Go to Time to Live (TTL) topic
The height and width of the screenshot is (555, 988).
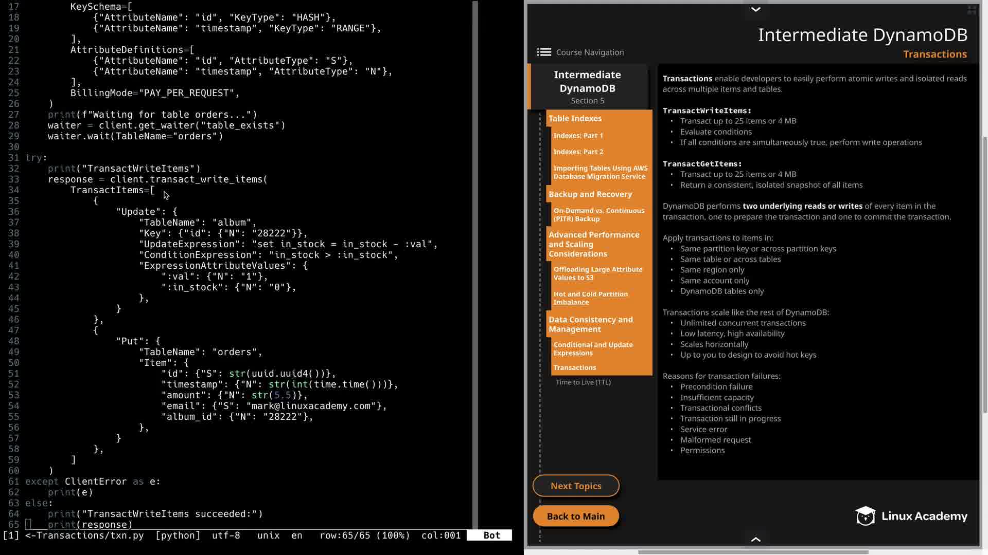tap(583, 382)
